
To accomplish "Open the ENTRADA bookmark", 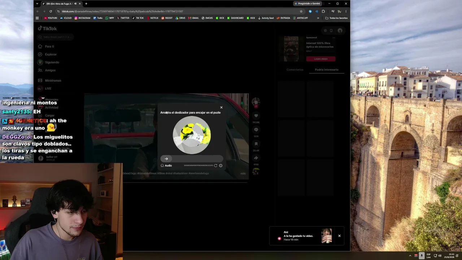I will coord(283,18).
